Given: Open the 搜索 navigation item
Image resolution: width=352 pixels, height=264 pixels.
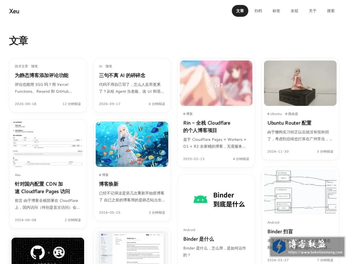Looking at the screenshot, I should 331,11.
